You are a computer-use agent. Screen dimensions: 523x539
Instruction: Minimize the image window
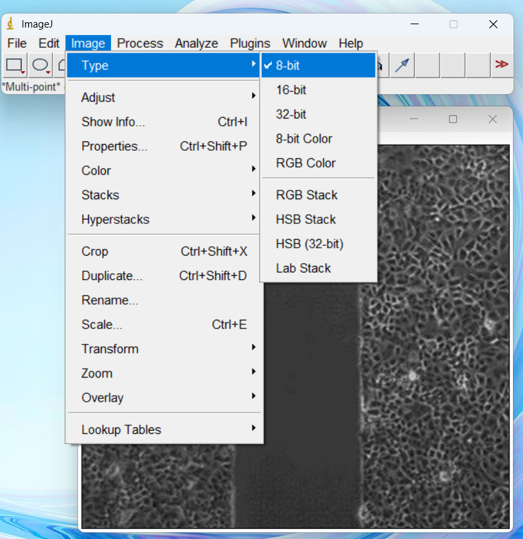pyautogui.click(x=414, y=119)
